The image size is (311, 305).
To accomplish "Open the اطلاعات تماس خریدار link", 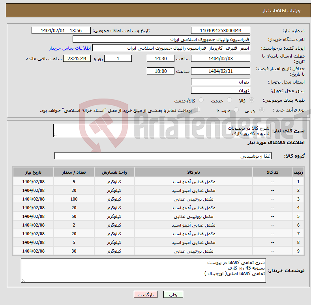I will tap(70, 48).
